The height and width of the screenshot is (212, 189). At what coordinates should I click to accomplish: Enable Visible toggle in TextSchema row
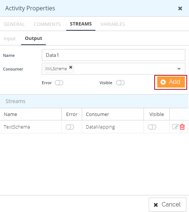[x=152, y=127]
